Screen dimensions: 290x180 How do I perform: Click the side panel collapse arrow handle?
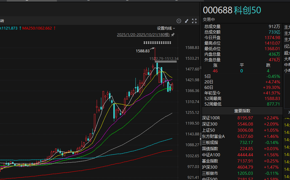(x=201, y=138)
